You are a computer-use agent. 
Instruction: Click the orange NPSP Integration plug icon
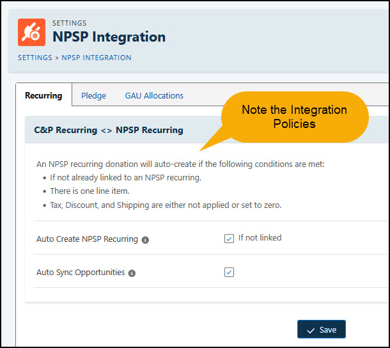[31, 33]
